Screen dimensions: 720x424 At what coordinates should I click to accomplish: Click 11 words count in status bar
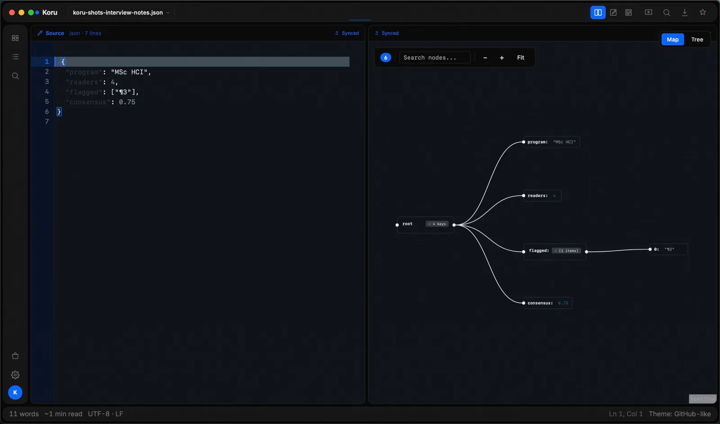point(24,414)
